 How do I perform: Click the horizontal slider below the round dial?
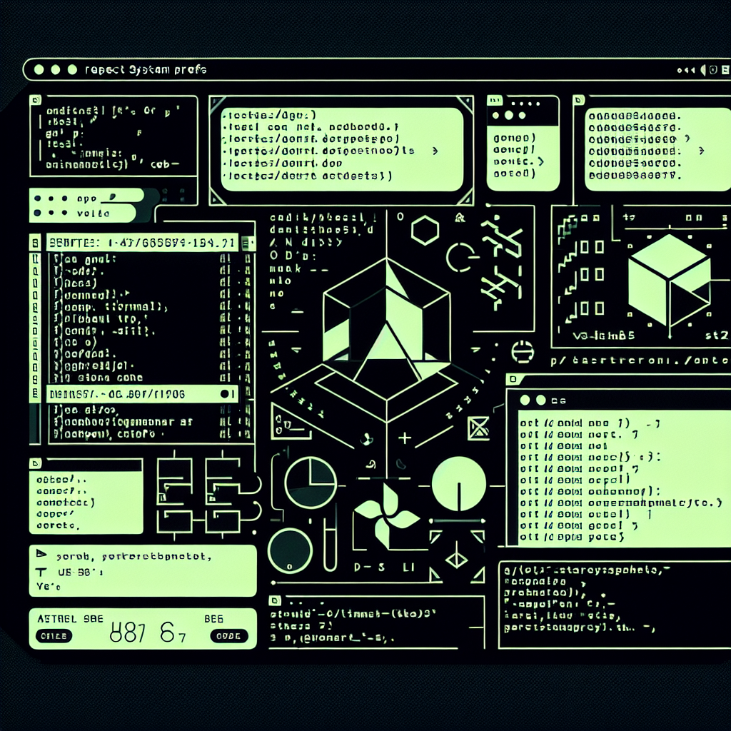[x=458, y=520]
